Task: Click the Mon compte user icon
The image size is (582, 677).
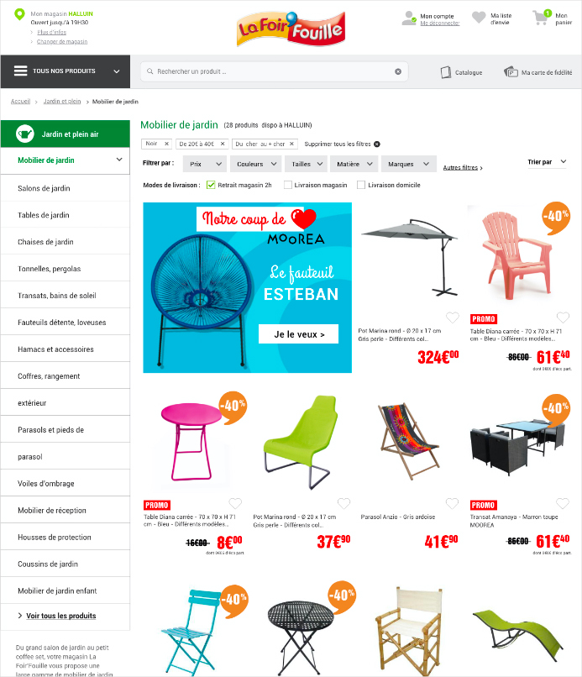Action: coord(408,18)
